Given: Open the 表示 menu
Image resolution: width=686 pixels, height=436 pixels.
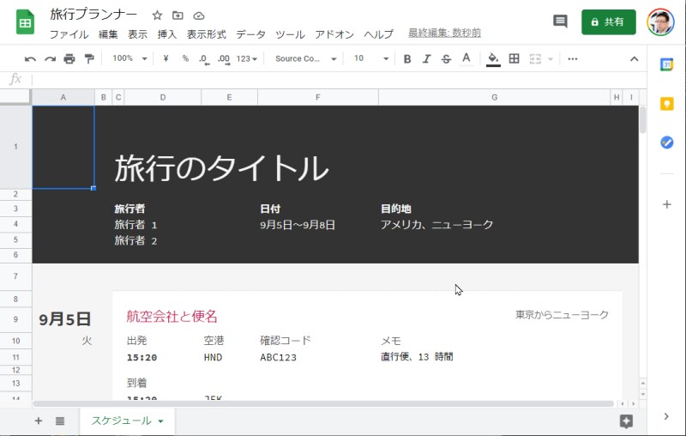Looking at the screenshot, I should tap(137, 34).
